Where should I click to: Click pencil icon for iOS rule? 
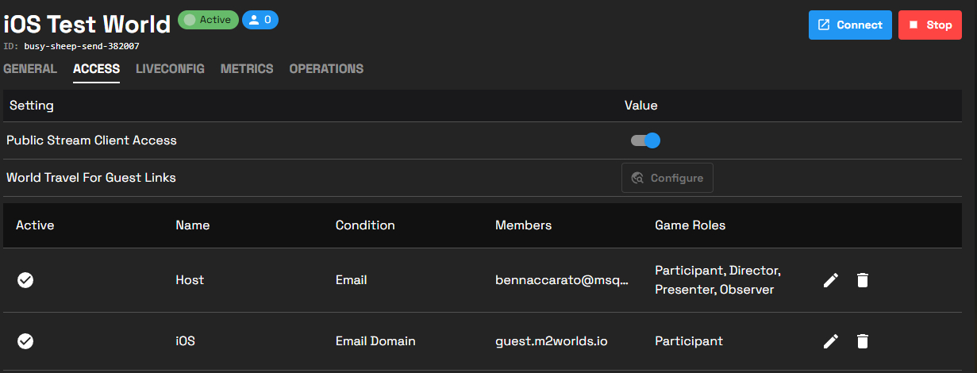[x=831, y=341]
